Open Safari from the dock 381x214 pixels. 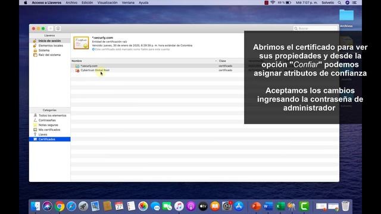pyautogui.click(x=71, y=206)
